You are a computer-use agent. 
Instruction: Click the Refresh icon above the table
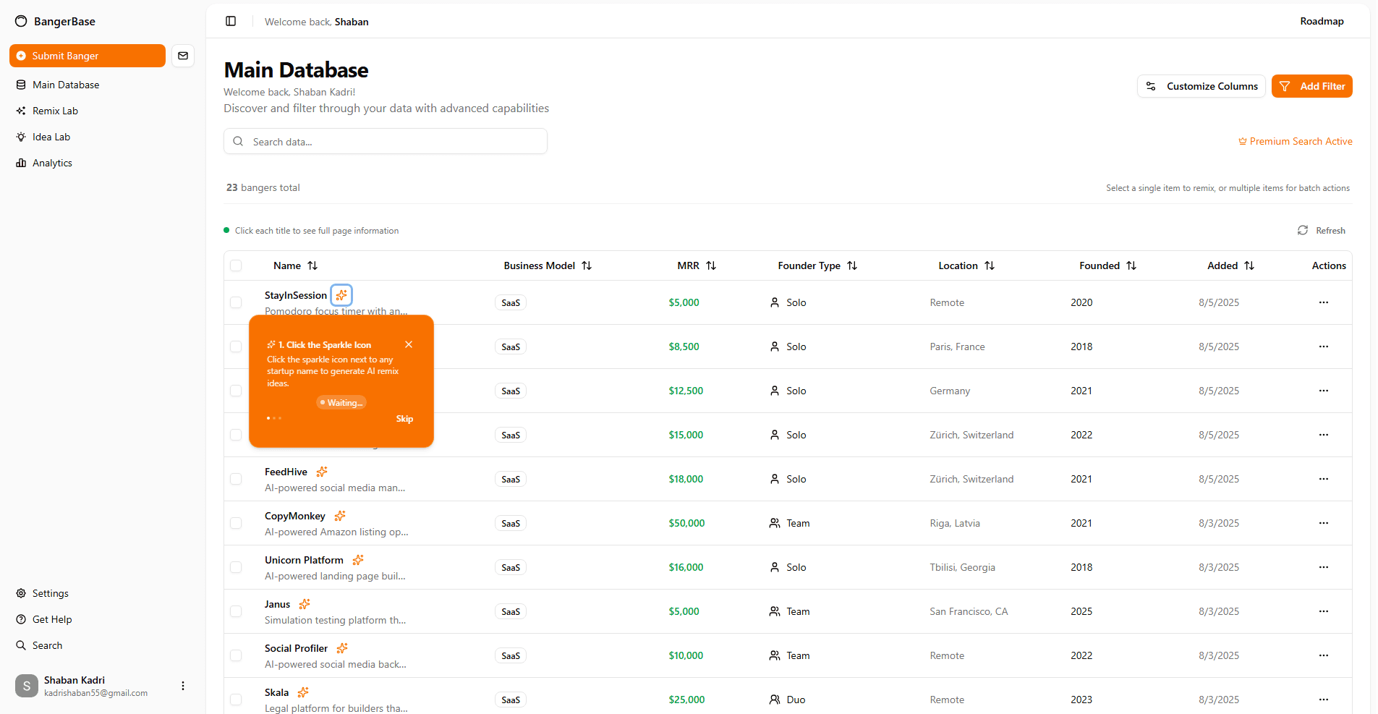pyautogui.click(x=1303, y=231)
